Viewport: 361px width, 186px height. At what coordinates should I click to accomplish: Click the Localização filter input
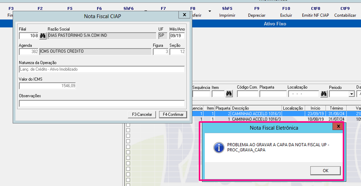(x=304, y=94)
